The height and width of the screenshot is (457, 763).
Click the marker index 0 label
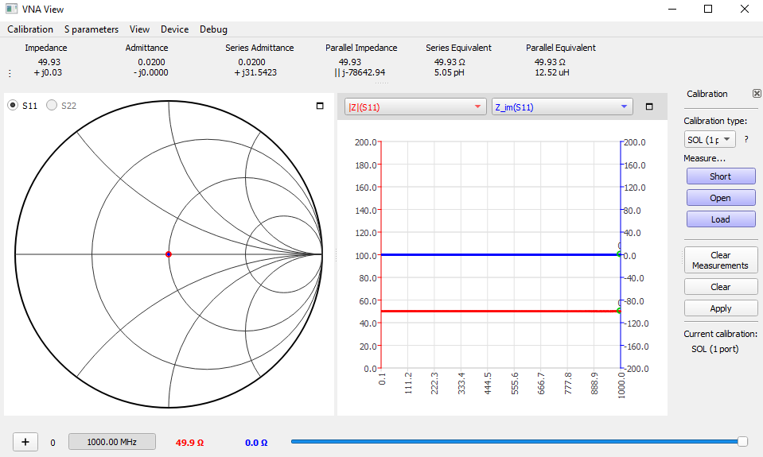(x=53, y=443)
